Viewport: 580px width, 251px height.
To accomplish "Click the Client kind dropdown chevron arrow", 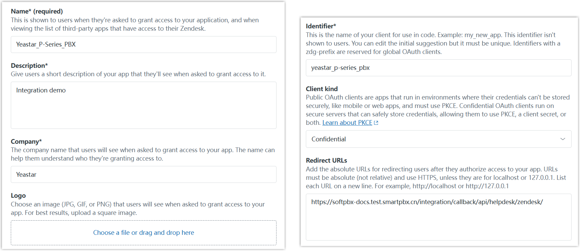I will click(562, 139).
